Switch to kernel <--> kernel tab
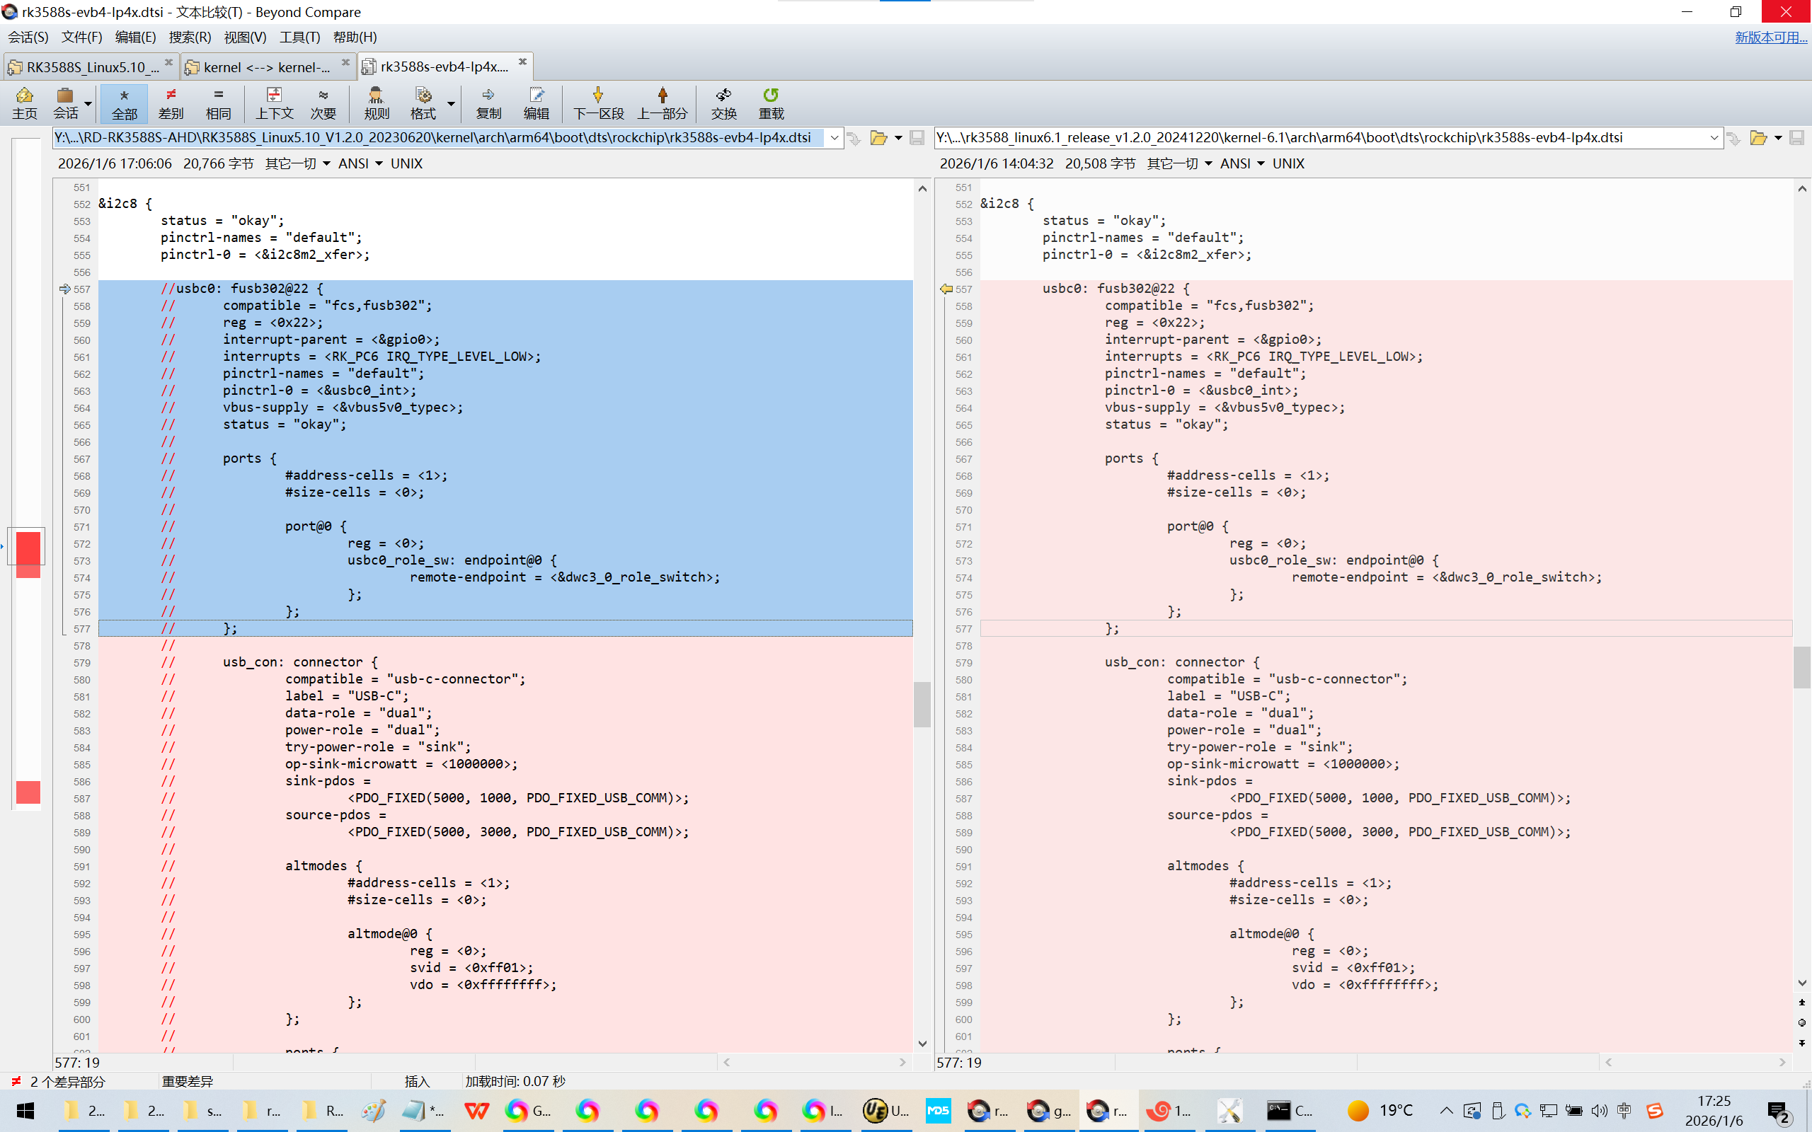The image size is (1812, 1132). (x=266, y=67)
